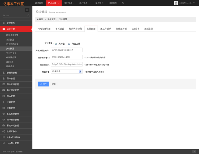Click the 合作身份者id input field

click(67, 57)
